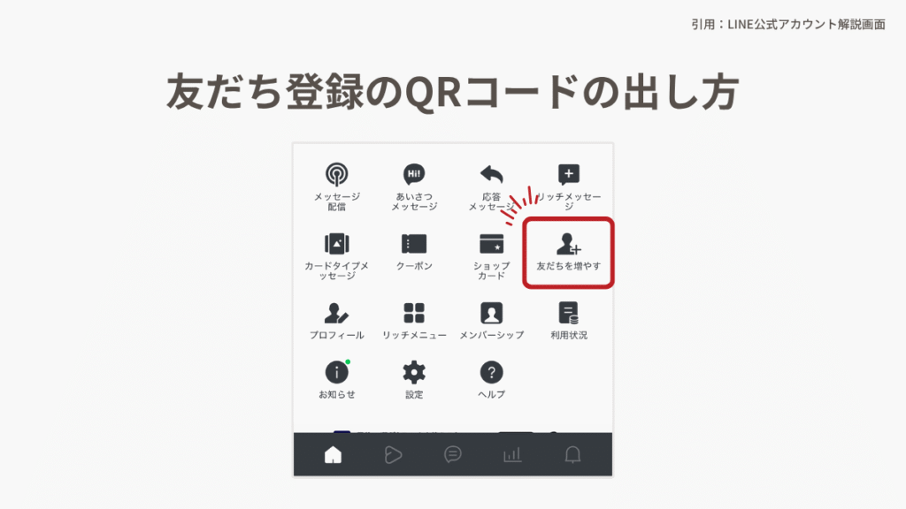Select the リッチメニュー grid icon
The width and height of the screenshot is (906, 509).
tap(414, 313)
